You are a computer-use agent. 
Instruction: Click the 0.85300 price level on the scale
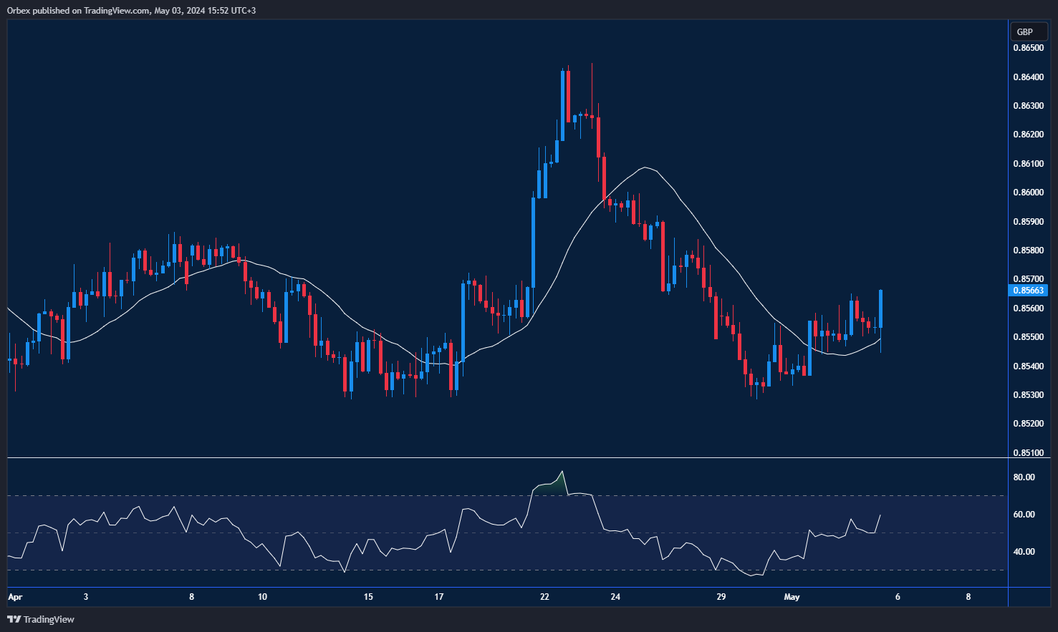(x=1027, y=395)
